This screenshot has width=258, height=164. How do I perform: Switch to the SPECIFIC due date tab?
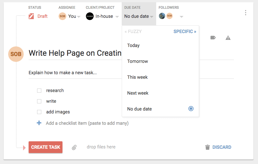point(185,31)
